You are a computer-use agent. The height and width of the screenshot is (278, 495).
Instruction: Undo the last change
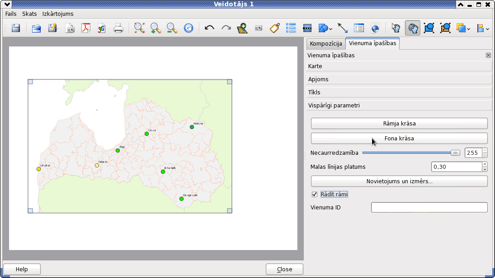[209, 28]
